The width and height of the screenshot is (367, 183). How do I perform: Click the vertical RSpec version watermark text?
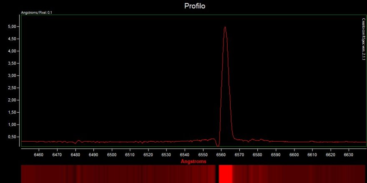(x=363, y=39)
